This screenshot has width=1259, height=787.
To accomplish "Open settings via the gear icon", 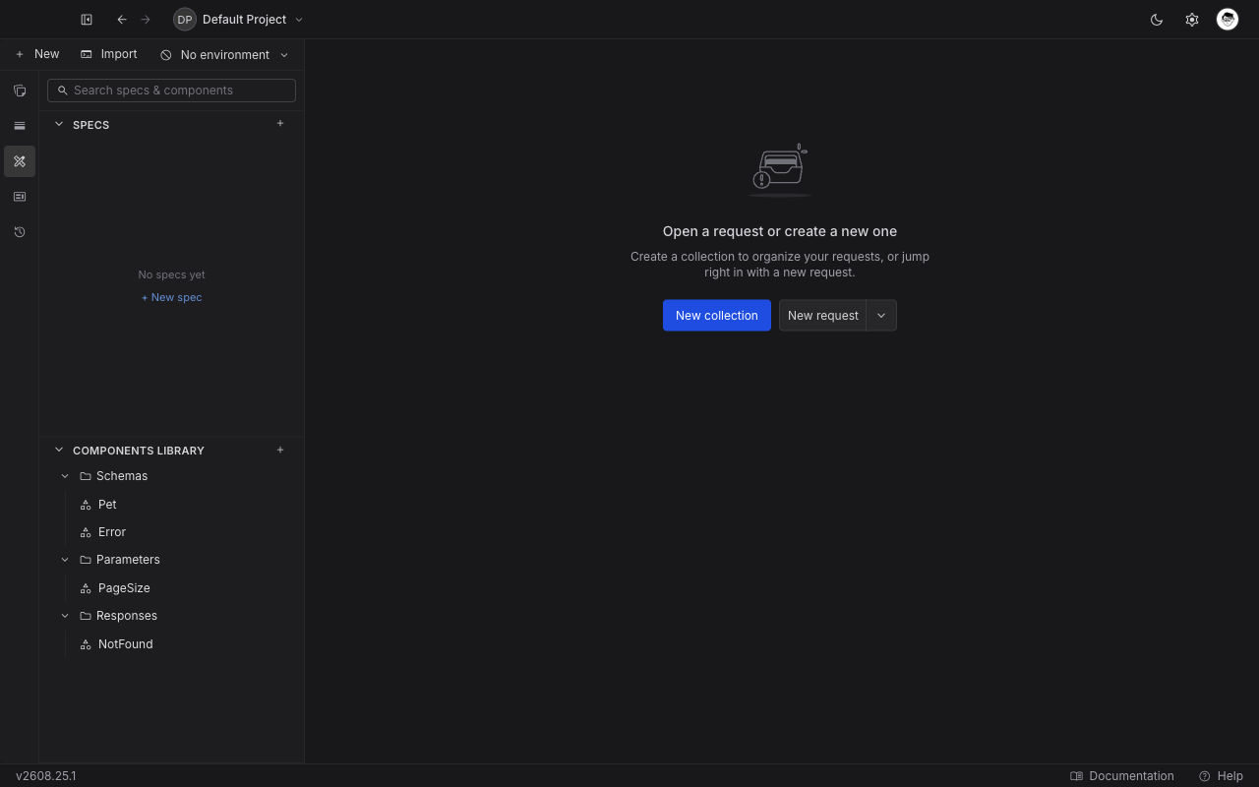I will pos(1192,20).
